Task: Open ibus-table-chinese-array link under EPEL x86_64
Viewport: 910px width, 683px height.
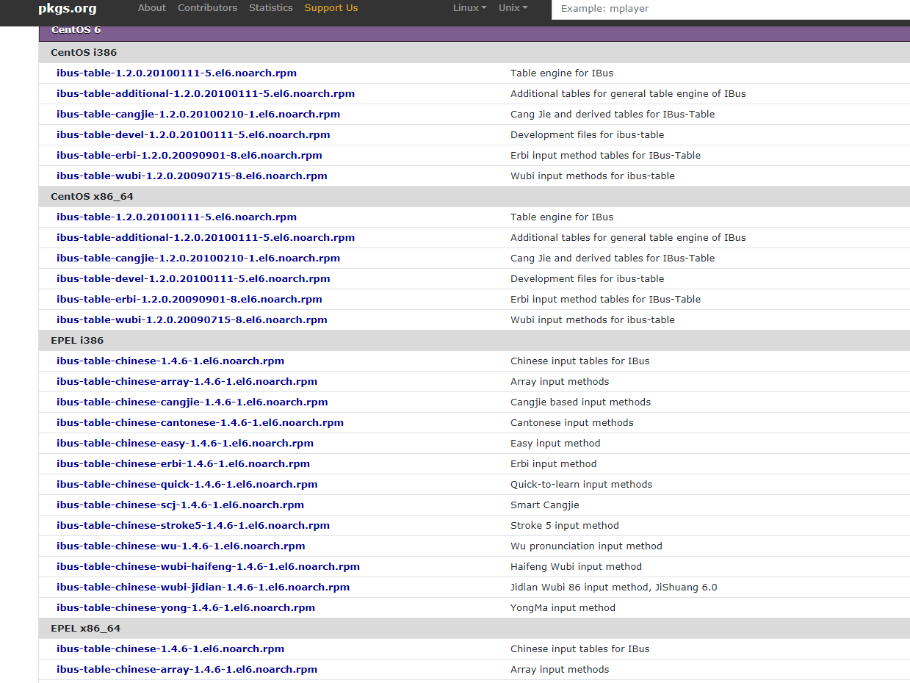Action: coord(187,669)
